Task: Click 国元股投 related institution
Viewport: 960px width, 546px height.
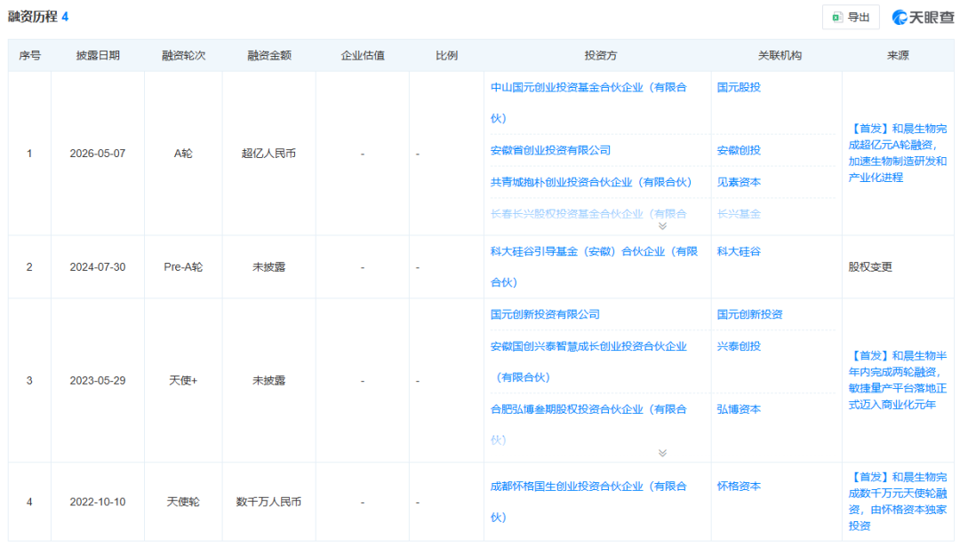Action: click(x=739, y=87)
